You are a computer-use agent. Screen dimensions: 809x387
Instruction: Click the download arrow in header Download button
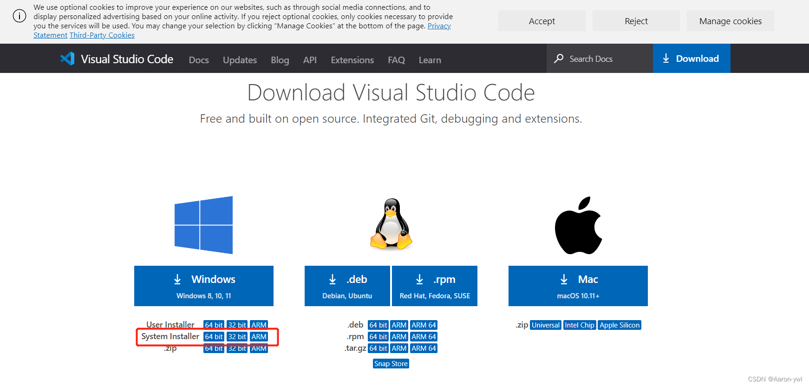[666, 59]
